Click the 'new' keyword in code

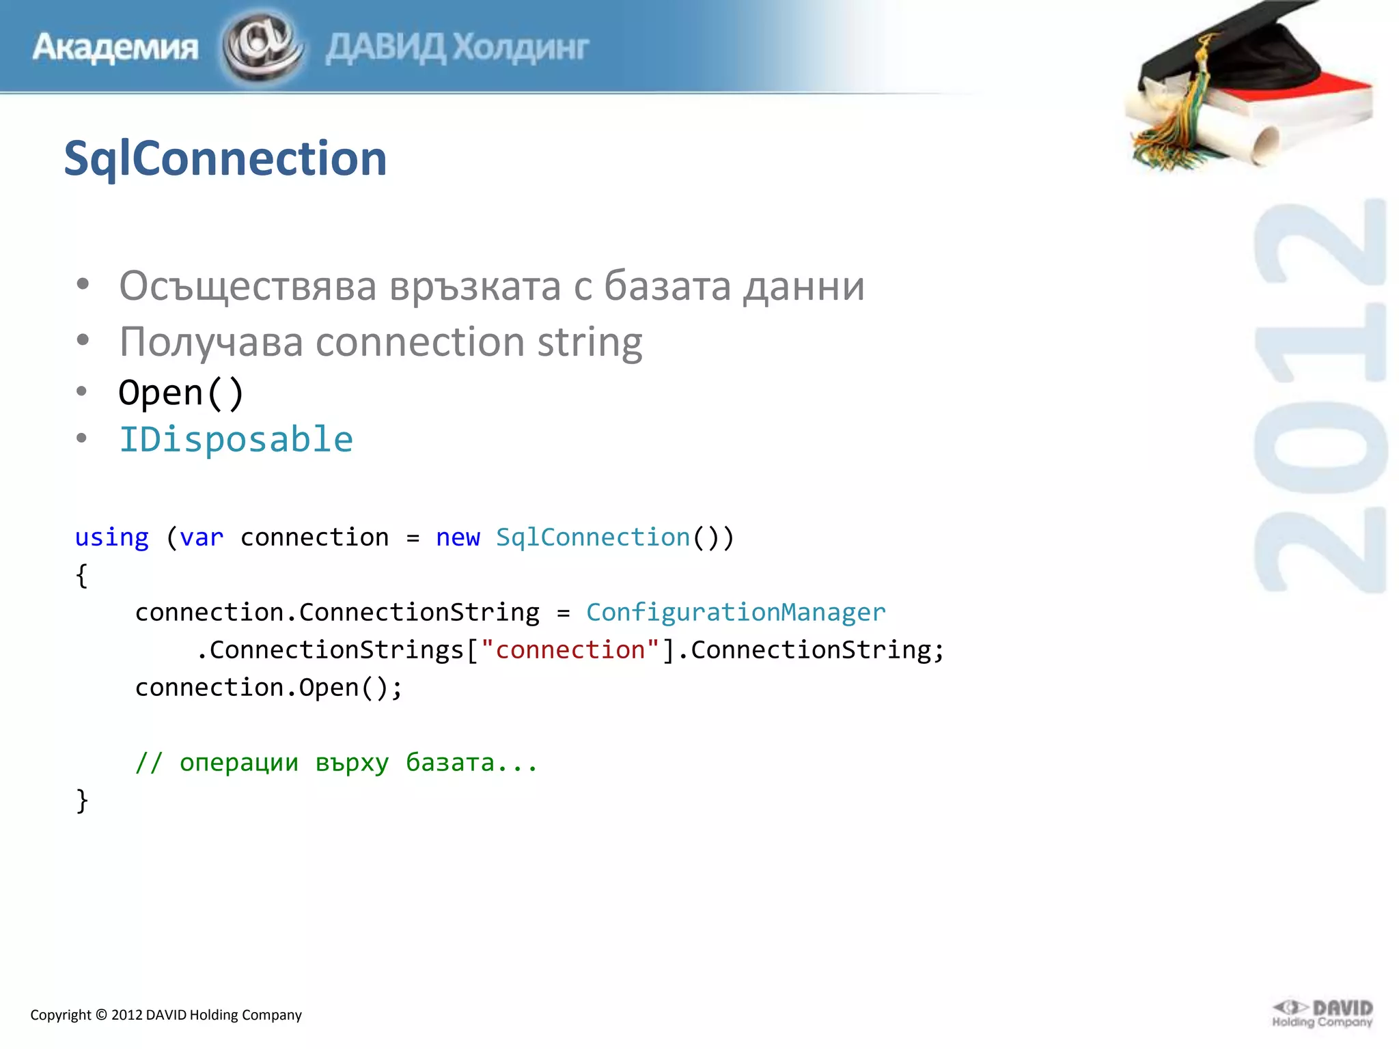click(x=458, y=538)
